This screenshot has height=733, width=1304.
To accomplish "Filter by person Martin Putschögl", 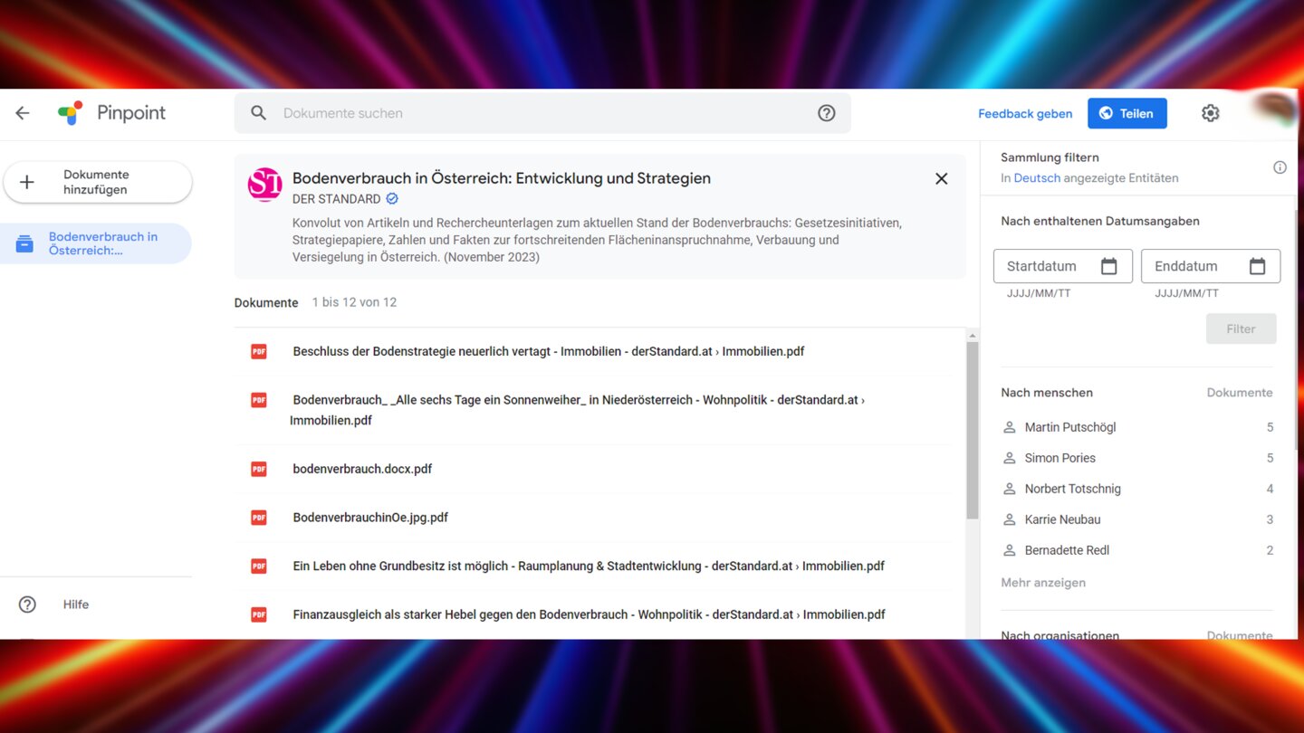I will click(x=1069, y=427).
